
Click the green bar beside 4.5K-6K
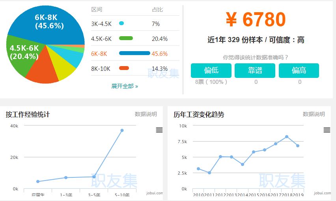(x=126, y=39)
